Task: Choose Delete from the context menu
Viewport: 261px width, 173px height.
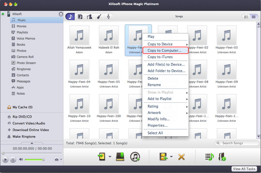Action: click(166, 78)
